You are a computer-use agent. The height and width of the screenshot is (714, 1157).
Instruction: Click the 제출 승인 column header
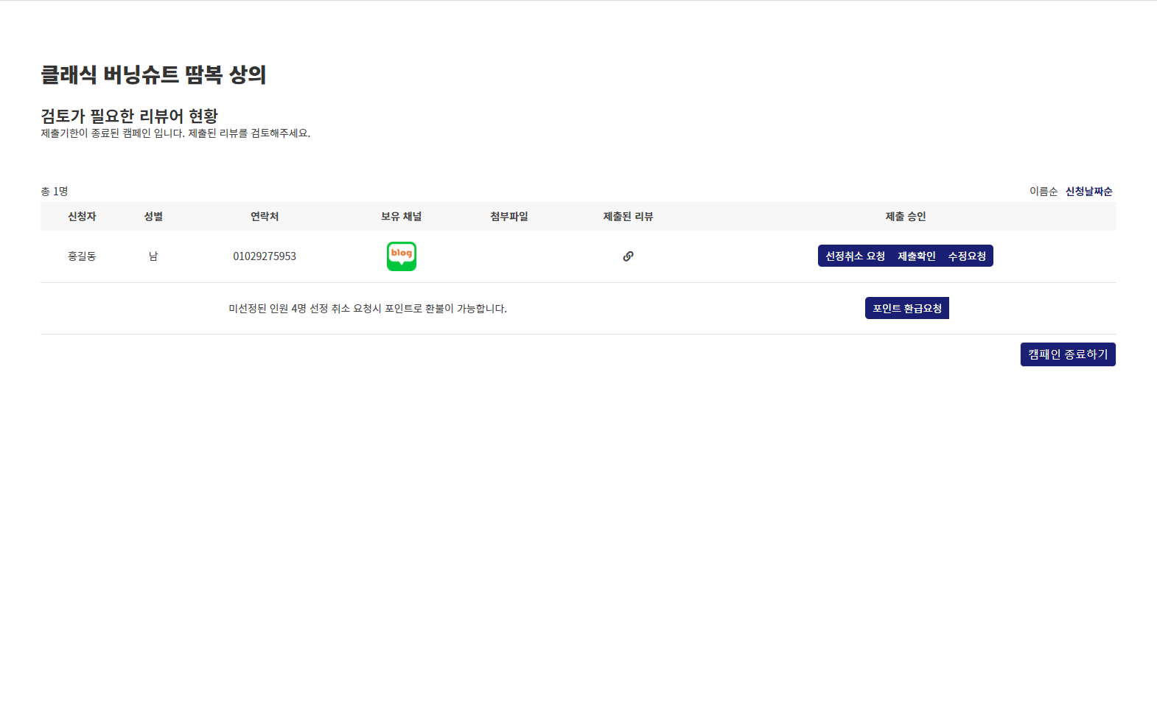pyautogui.click(x=905, y=217)
